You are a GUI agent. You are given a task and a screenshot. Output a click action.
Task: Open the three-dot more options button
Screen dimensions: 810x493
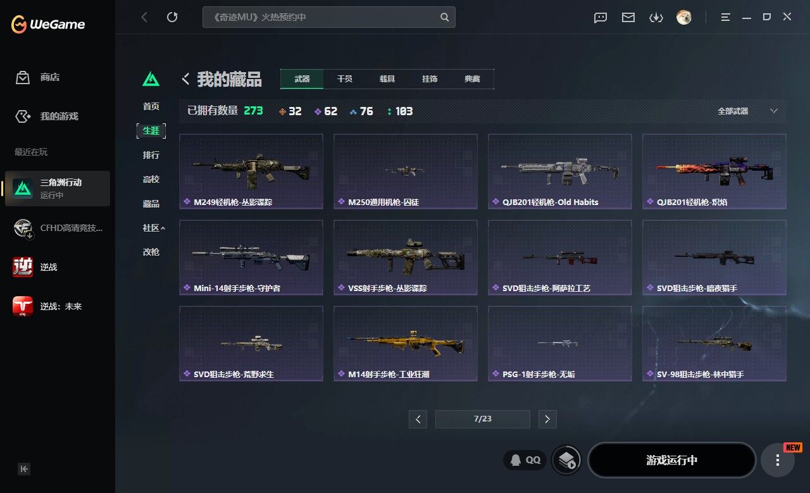click(x=777, y=460)
